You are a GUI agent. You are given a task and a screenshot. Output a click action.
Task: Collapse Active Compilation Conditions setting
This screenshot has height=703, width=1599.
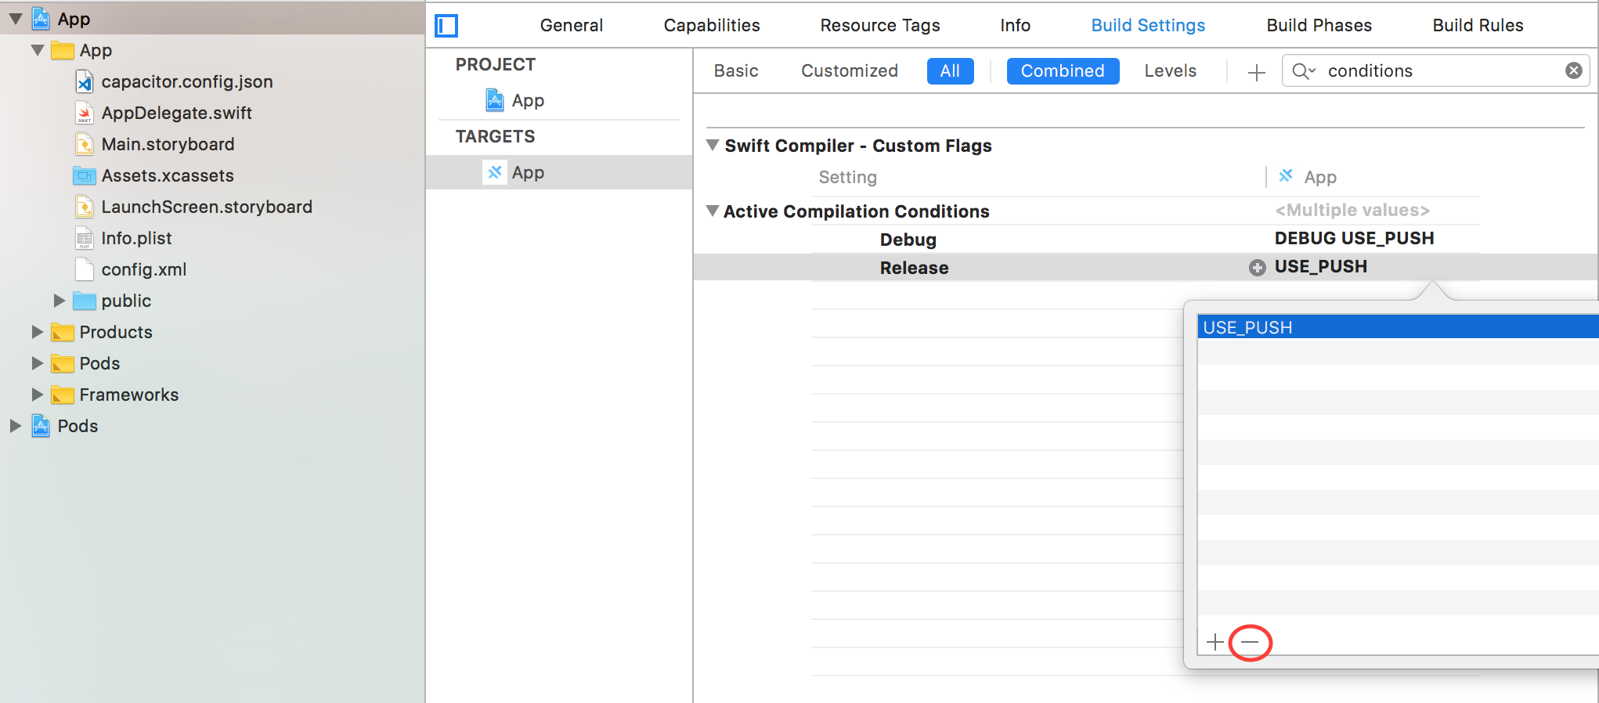point(713,211)
